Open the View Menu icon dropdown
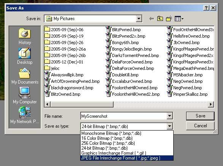This screenshot has height=166, width=223. point(179,19)
